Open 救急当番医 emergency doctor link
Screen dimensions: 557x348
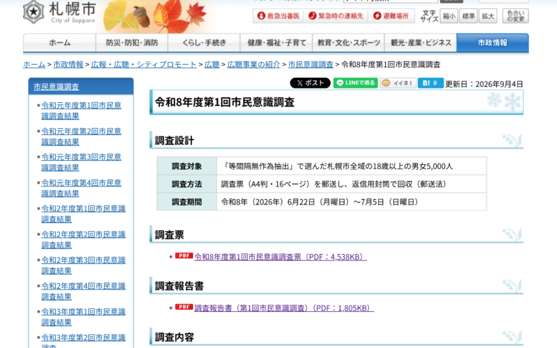click(279, 16)
